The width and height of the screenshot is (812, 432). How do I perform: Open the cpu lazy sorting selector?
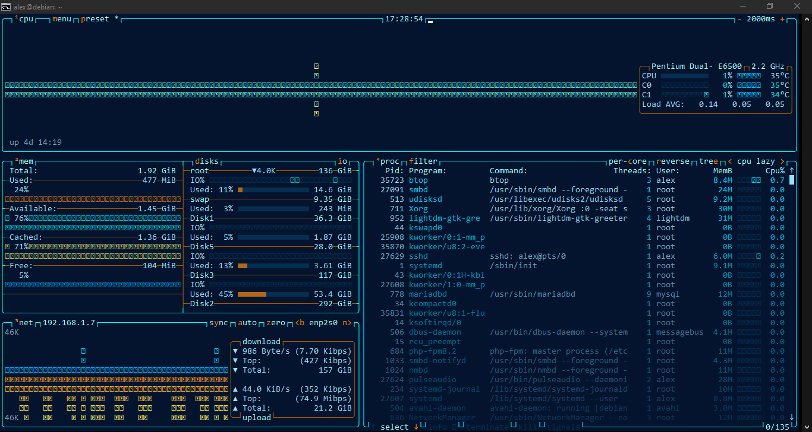tap(756, 161)
